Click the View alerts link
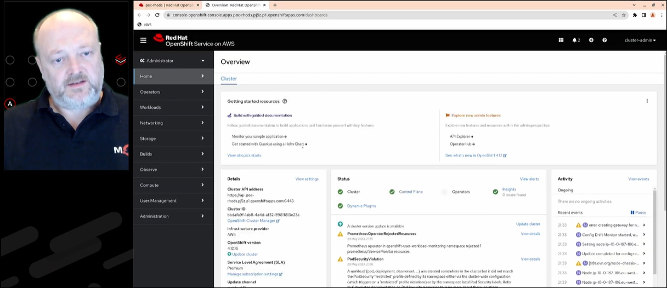This screenshot has height=288, width=667. click(529, 179)
